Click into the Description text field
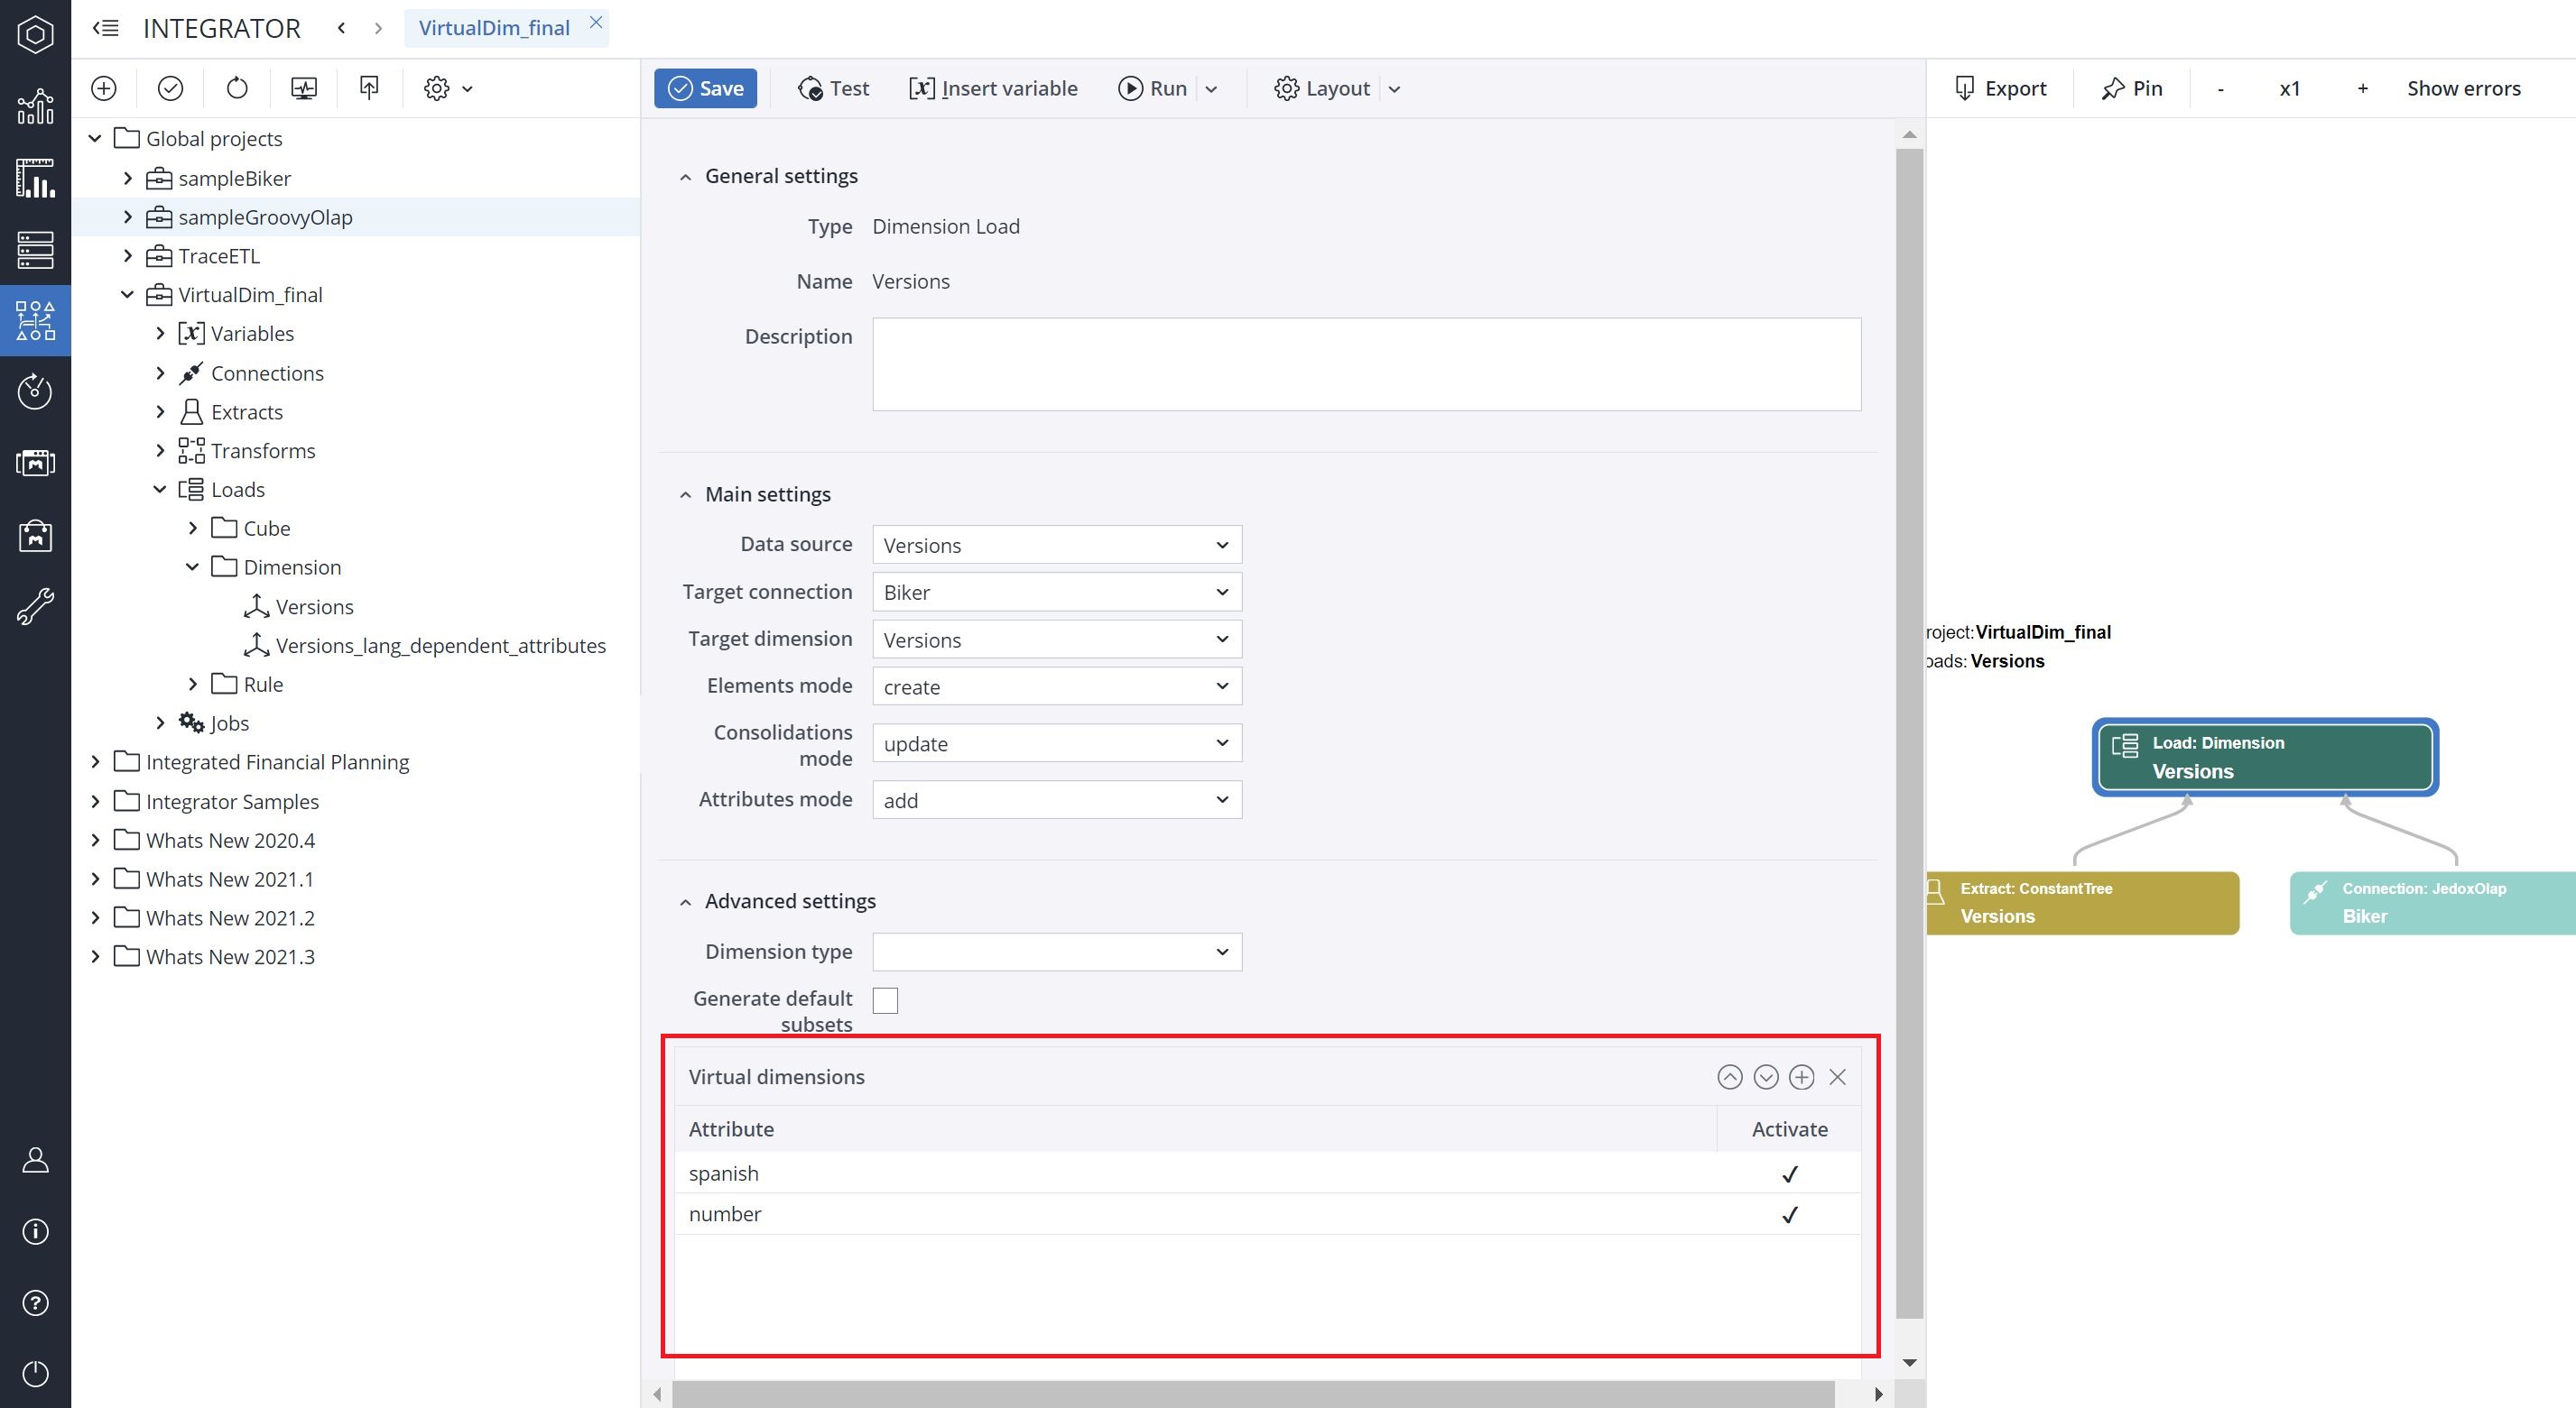Image resolution: width=2576 pixels, height=1408 pixels. [1365, 364]
